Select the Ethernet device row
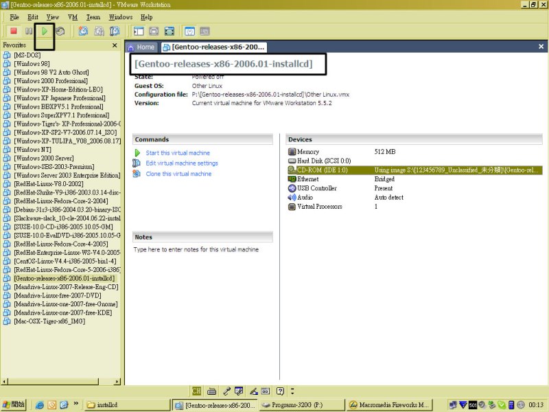The image size is (549, 412). 414,179
